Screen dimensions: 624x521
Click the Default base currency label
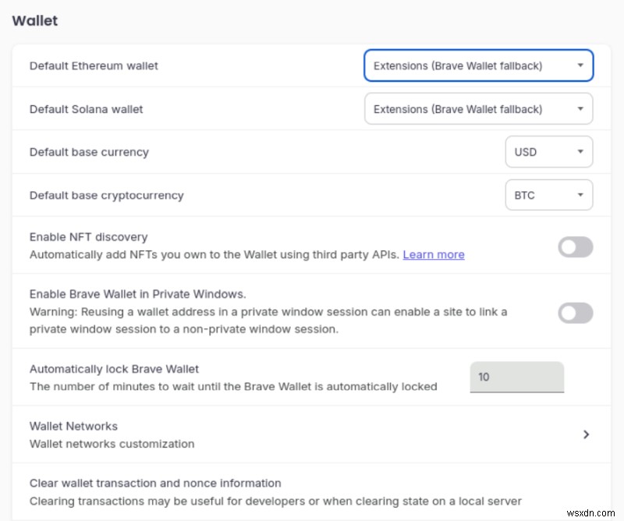pos(89,152)
